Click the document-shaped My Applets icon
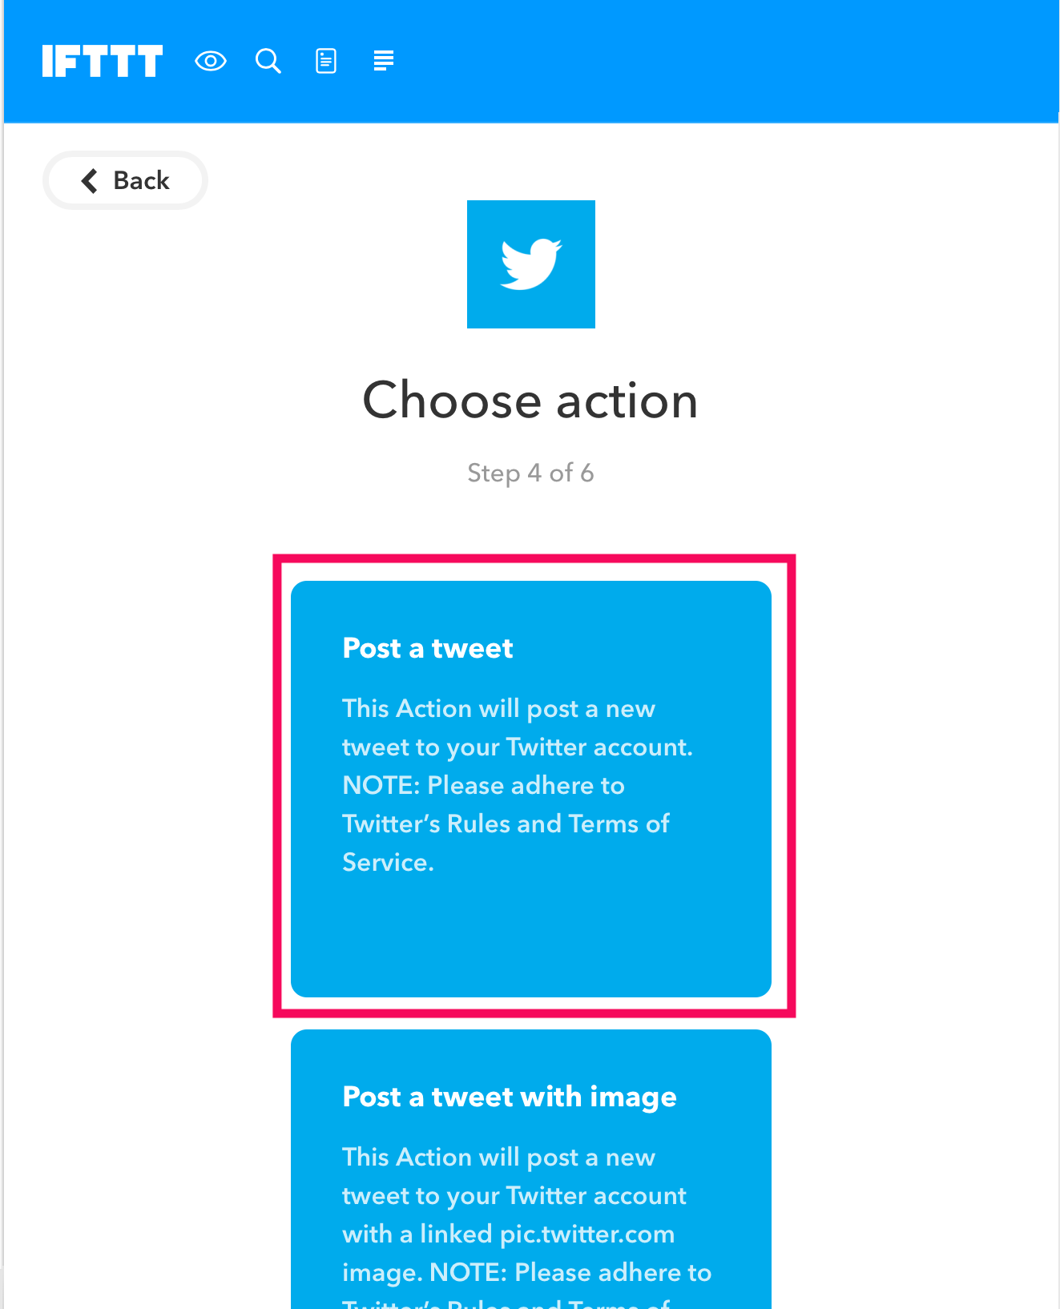Screen dimensions: 1060x1309 [326, 61]
